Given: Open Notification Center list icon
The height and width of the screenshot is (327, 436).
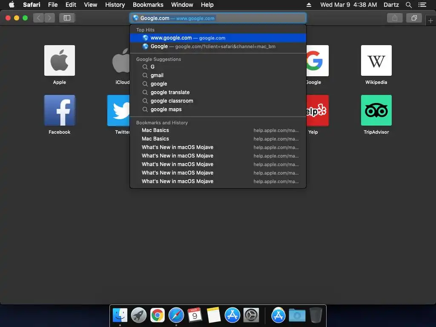Looking at the screenshot, I should [x=422, y=5].
